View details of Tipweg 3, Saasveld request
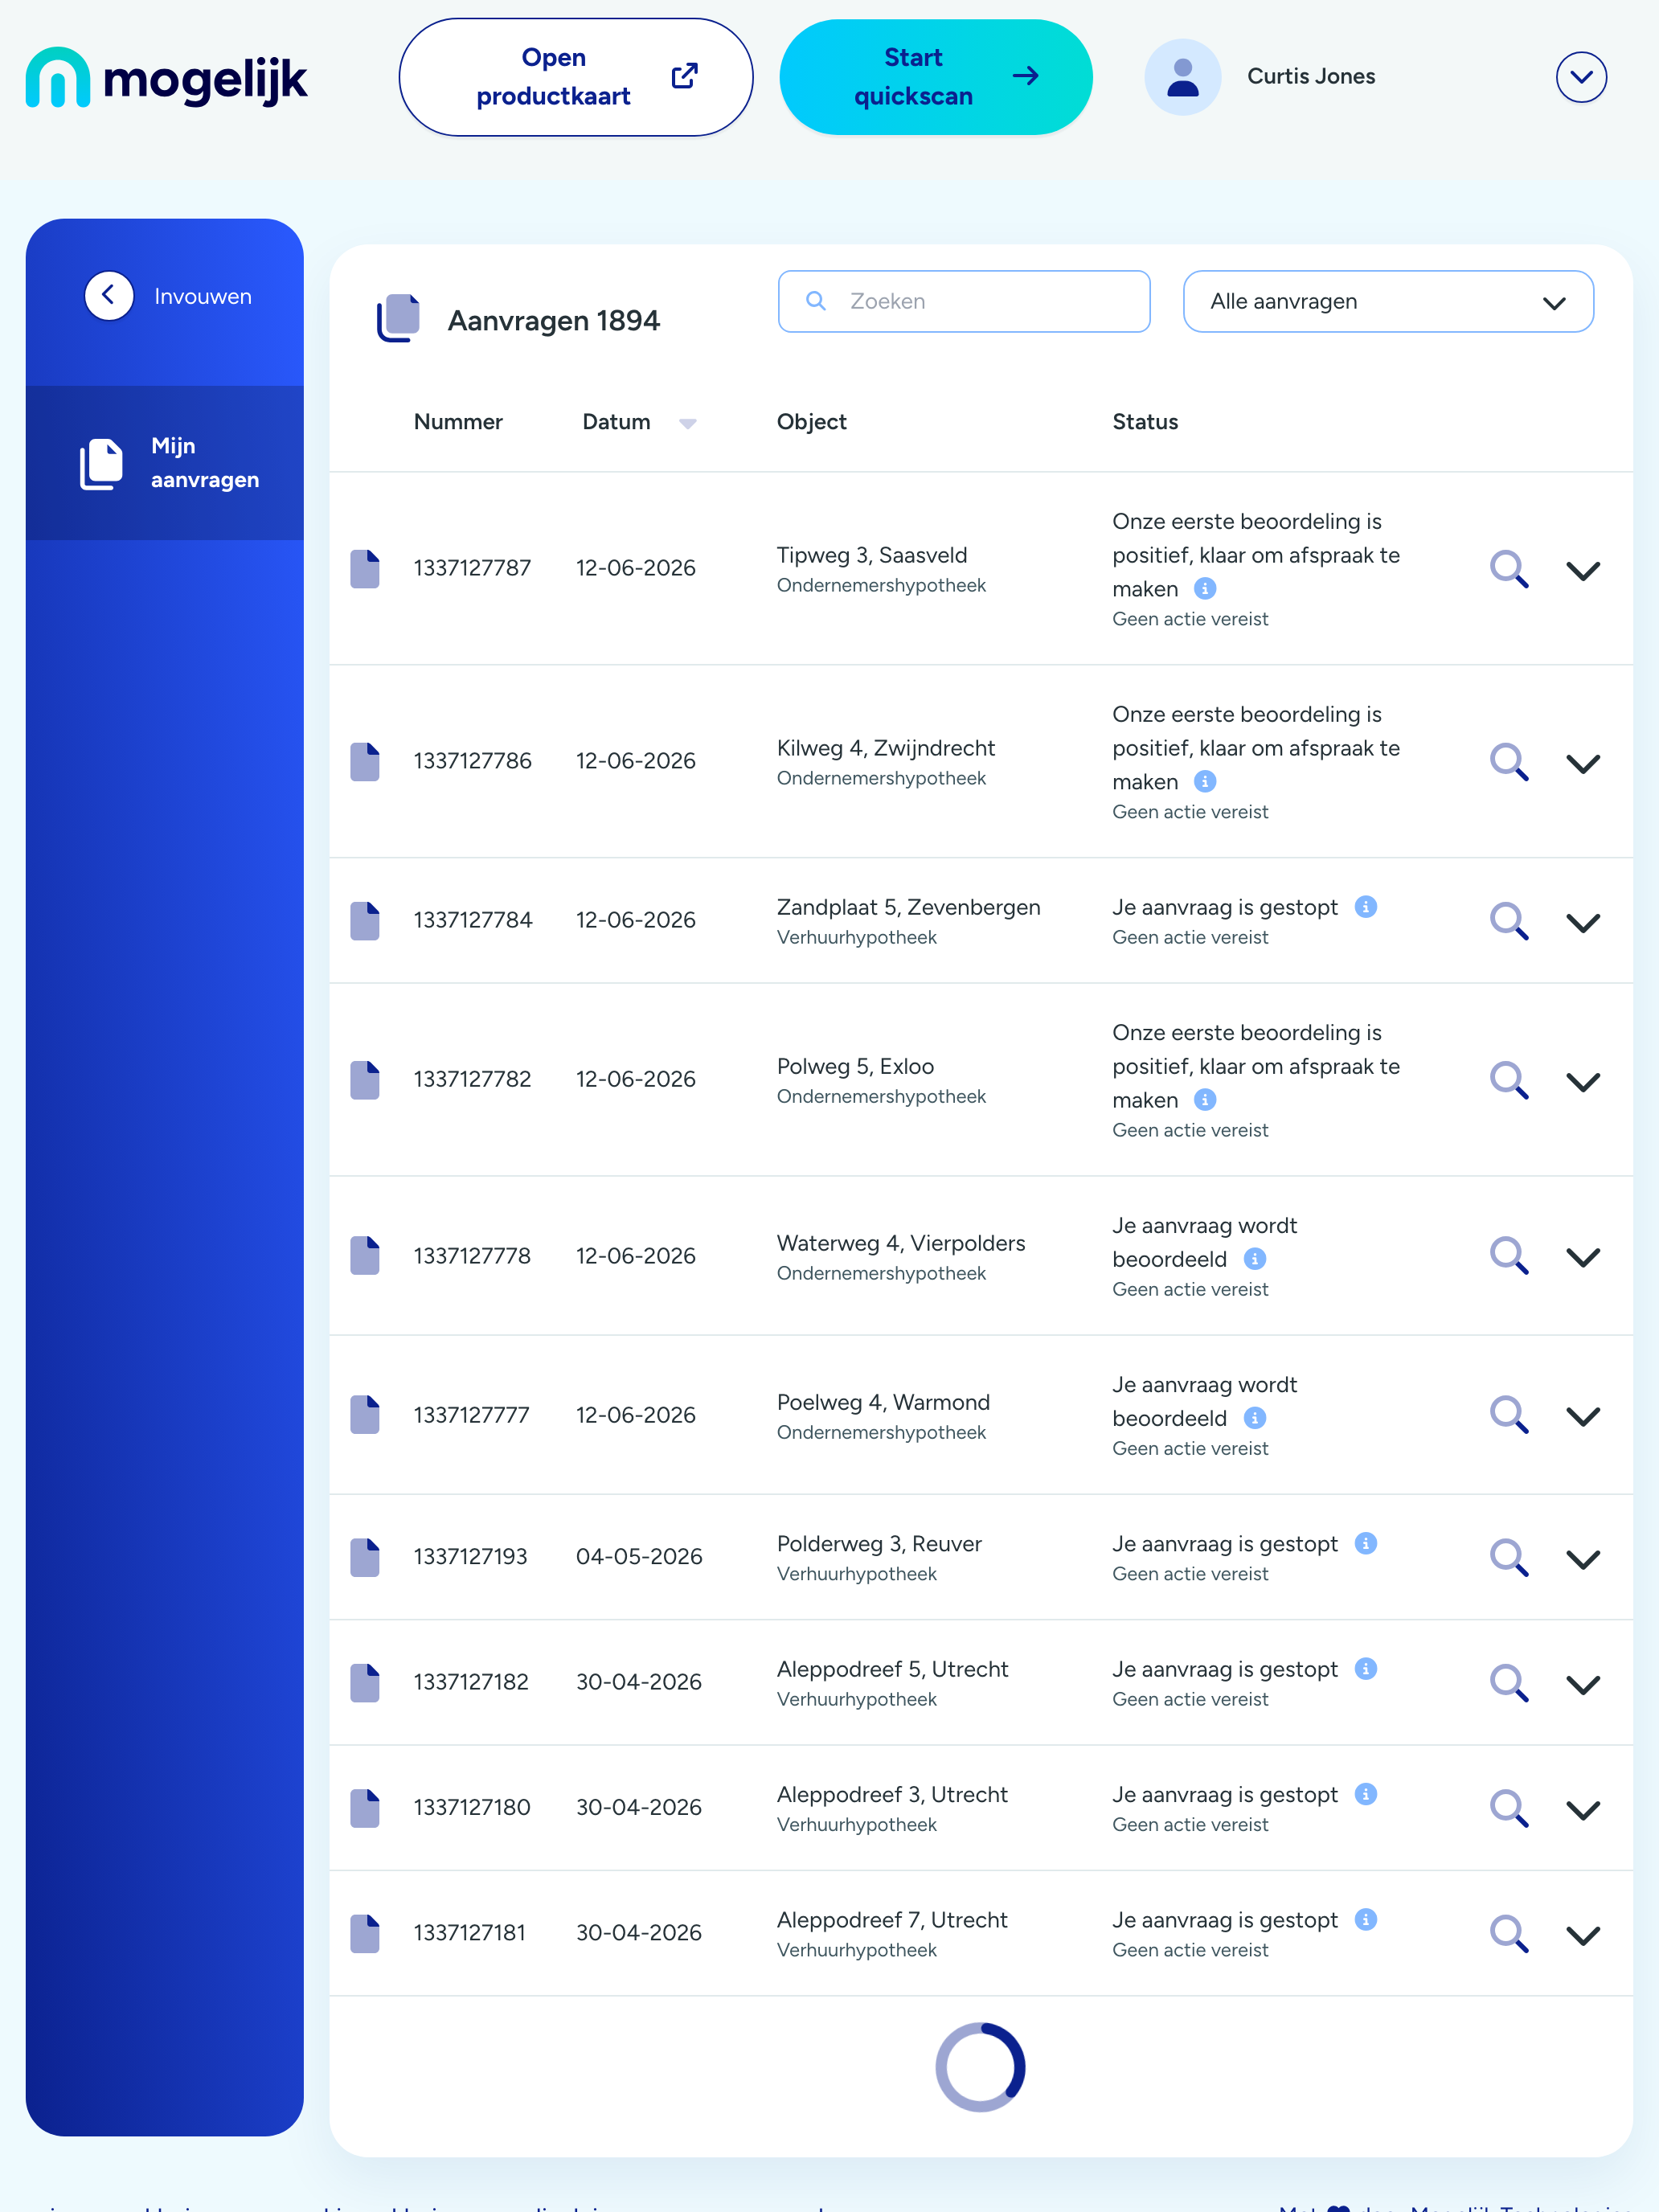Screen dimensions: 1659x2212 tap(1509, 569)
